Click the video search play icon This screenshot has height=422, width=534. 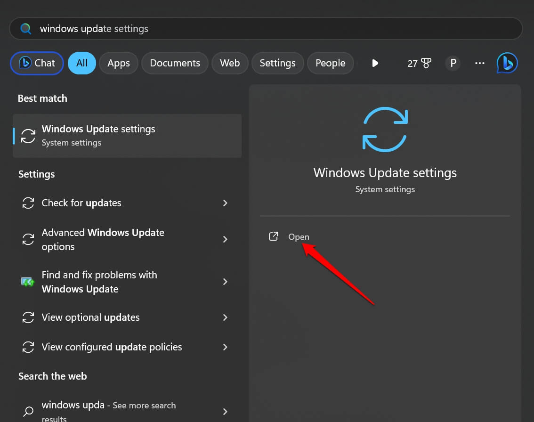pos(375,63)
